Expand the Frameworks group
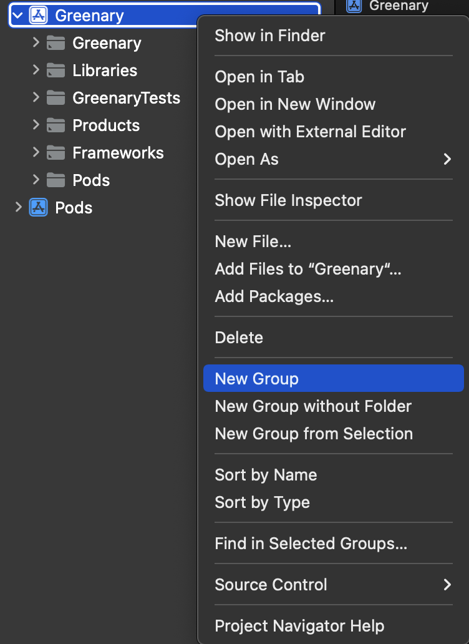This screenshot has width=469, height=644. [x=36, y=153]
